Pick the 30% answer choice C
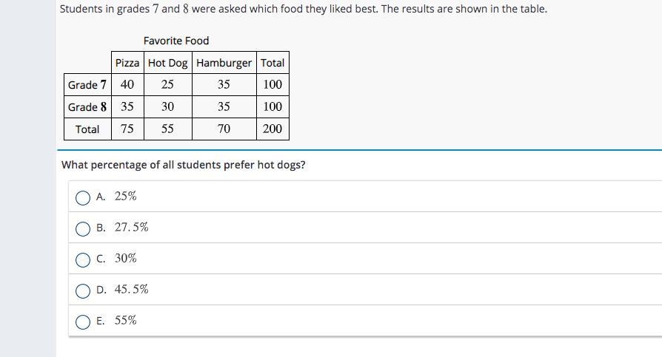Screen dimensions: 662x357 84,259
